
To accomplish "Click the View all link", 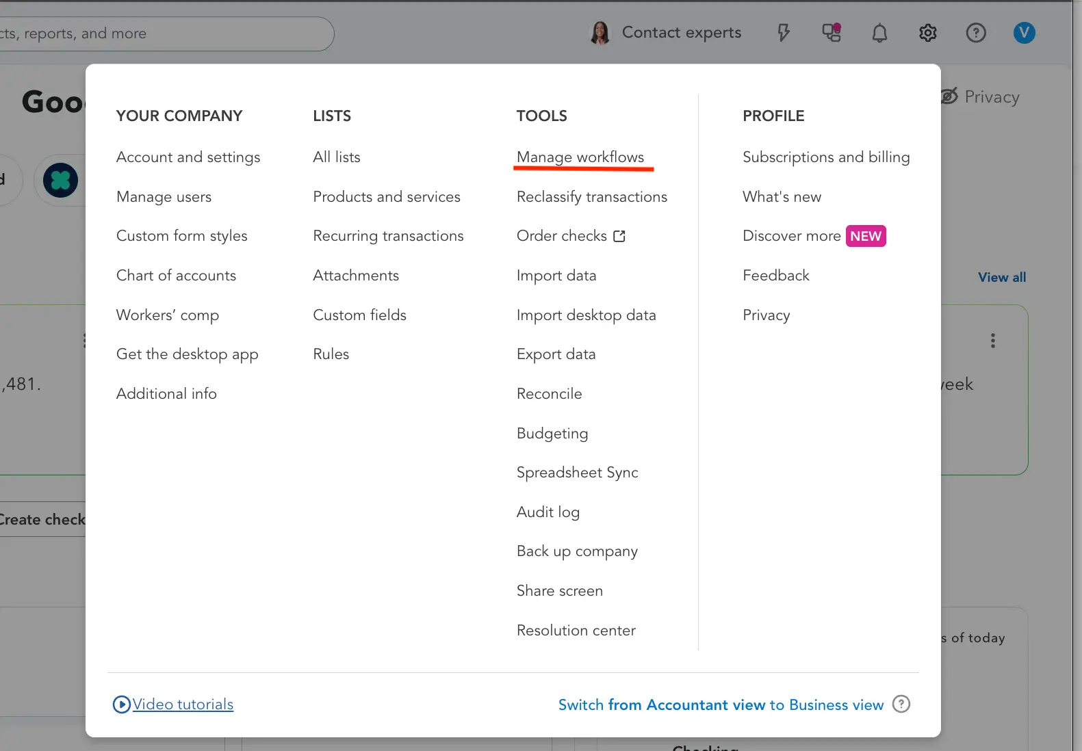I will (x=1002, y=277).
